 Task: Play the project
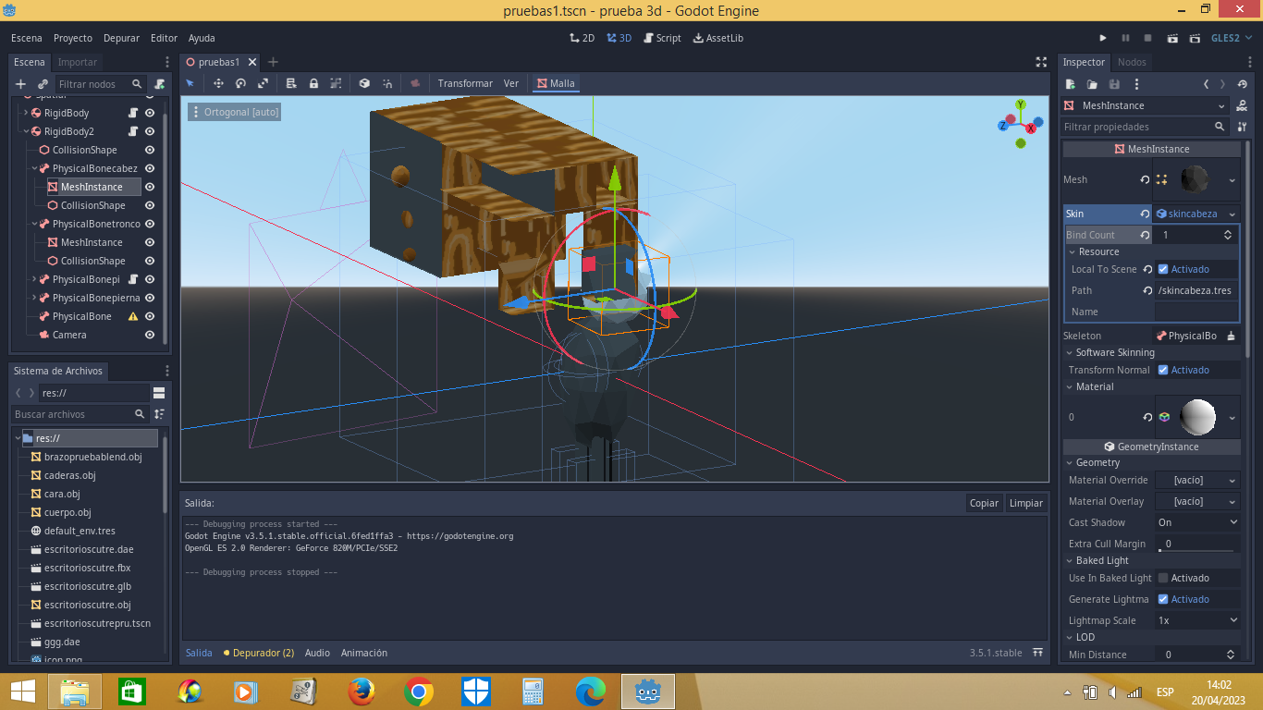point(1103,38)
